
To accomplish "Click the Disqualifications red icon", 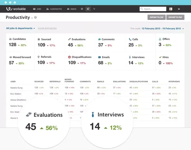I will (69, 57).
